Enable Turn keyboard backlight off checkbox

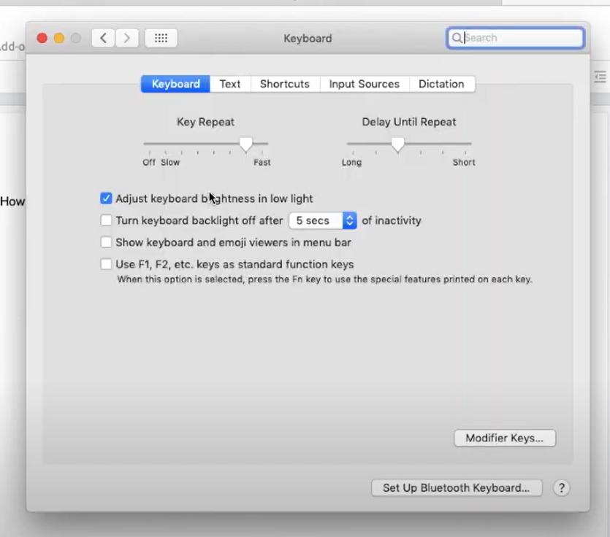coord(107,220)
